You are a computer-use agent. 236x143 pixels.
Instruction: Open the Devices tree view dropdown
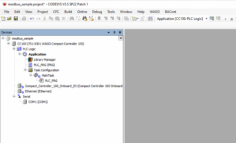120,38
